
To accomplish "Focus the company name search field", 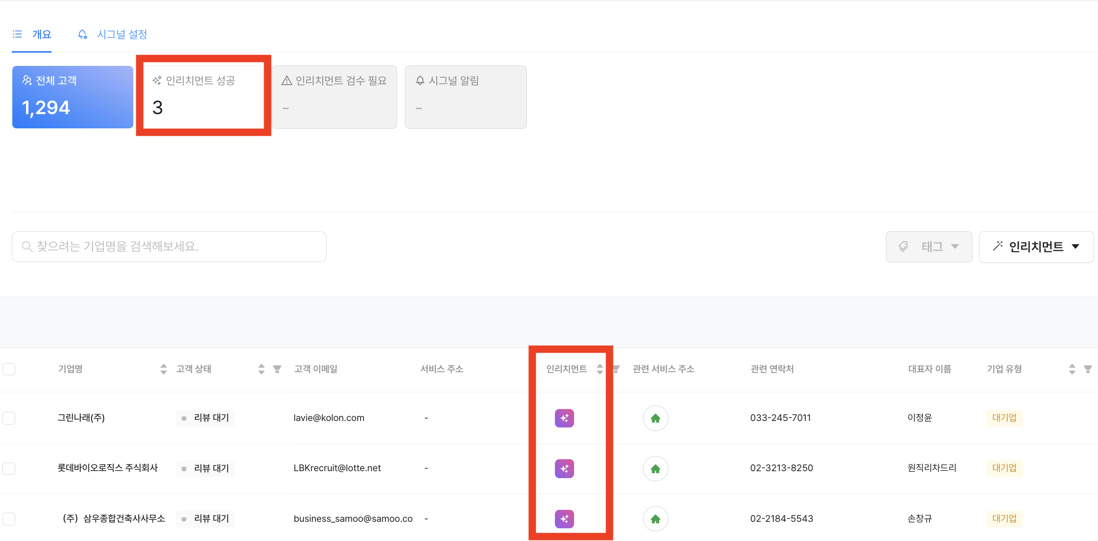I will click(x=169, y=246).
